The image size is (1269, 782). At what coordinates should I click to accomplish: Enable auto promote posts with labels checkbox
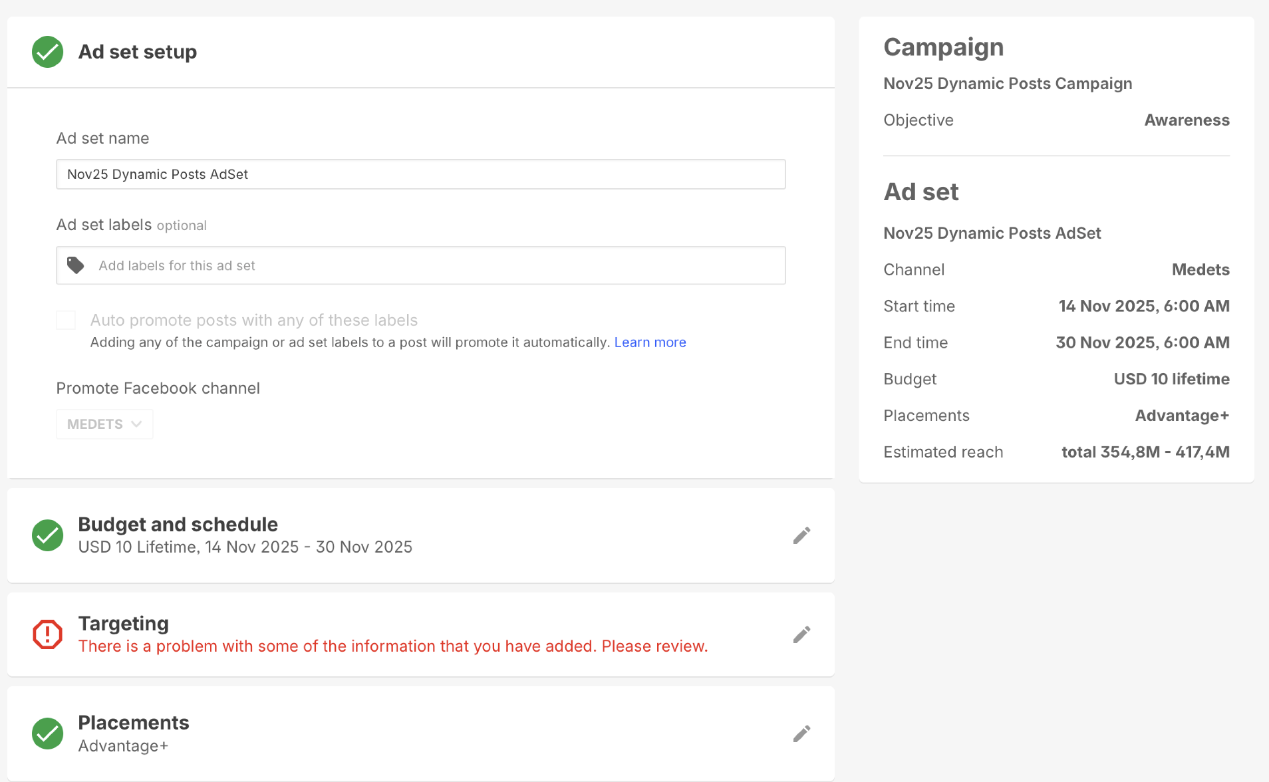(x=66, y=321)
